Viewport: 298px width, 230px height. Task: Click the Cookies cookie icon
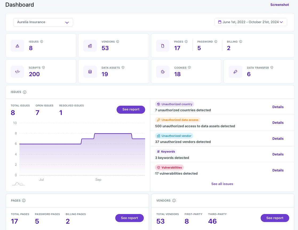click(x=163, y=72)
